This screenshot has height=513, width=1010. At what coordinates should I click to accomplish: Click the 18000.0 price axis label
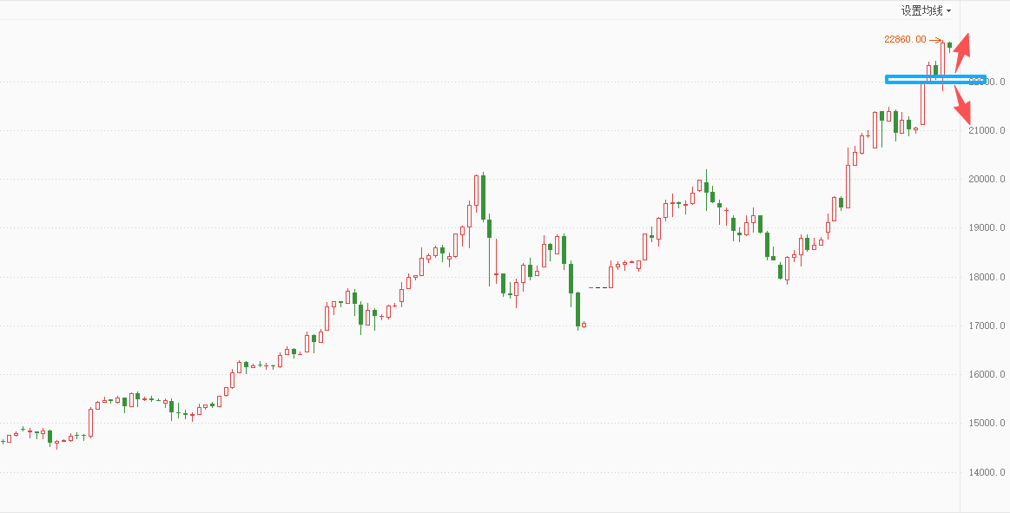coord(987,277)
